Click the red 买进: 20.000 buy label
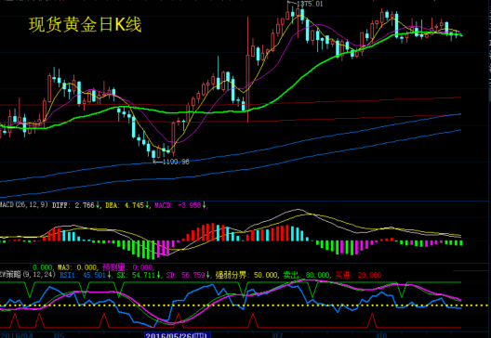 click(x=358, y=275)
